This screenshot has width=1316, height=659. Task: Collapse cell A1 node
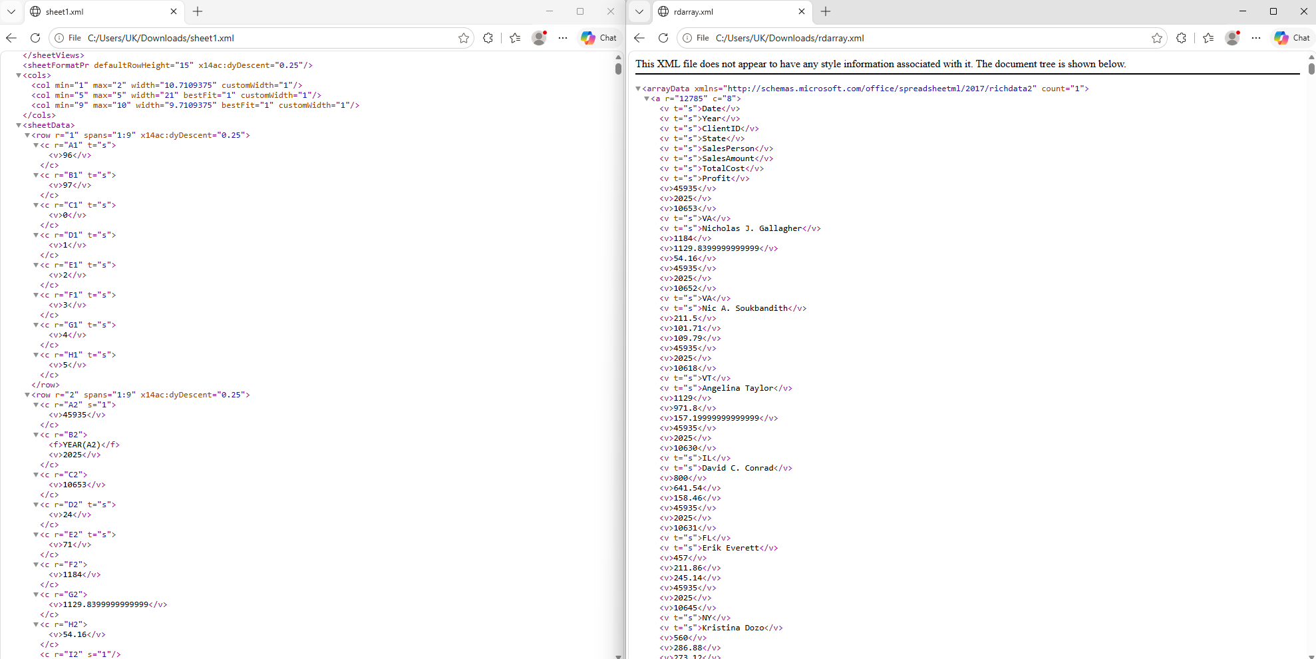click(36, 145)
